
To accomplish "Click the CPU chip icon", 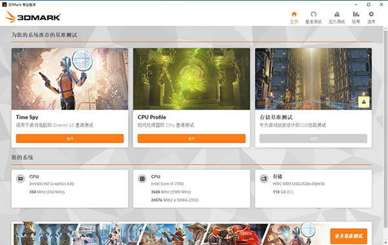I will (142, 178).
